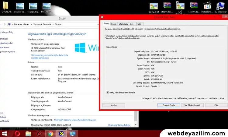Toggle checkbox on the SAĞ TARAF desktop icon
The height and width of the screenshot is (137, 228).
pyautogui.click(x=177, y=2)
